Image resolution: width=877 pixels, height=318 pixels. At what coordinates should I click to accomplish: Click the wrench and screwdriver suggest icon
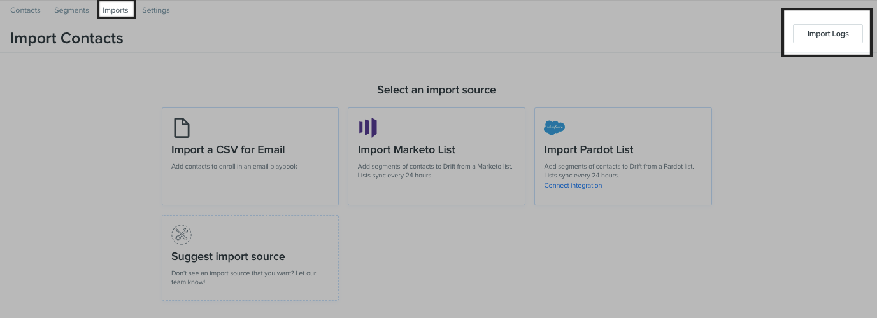(x=182, y=235)
